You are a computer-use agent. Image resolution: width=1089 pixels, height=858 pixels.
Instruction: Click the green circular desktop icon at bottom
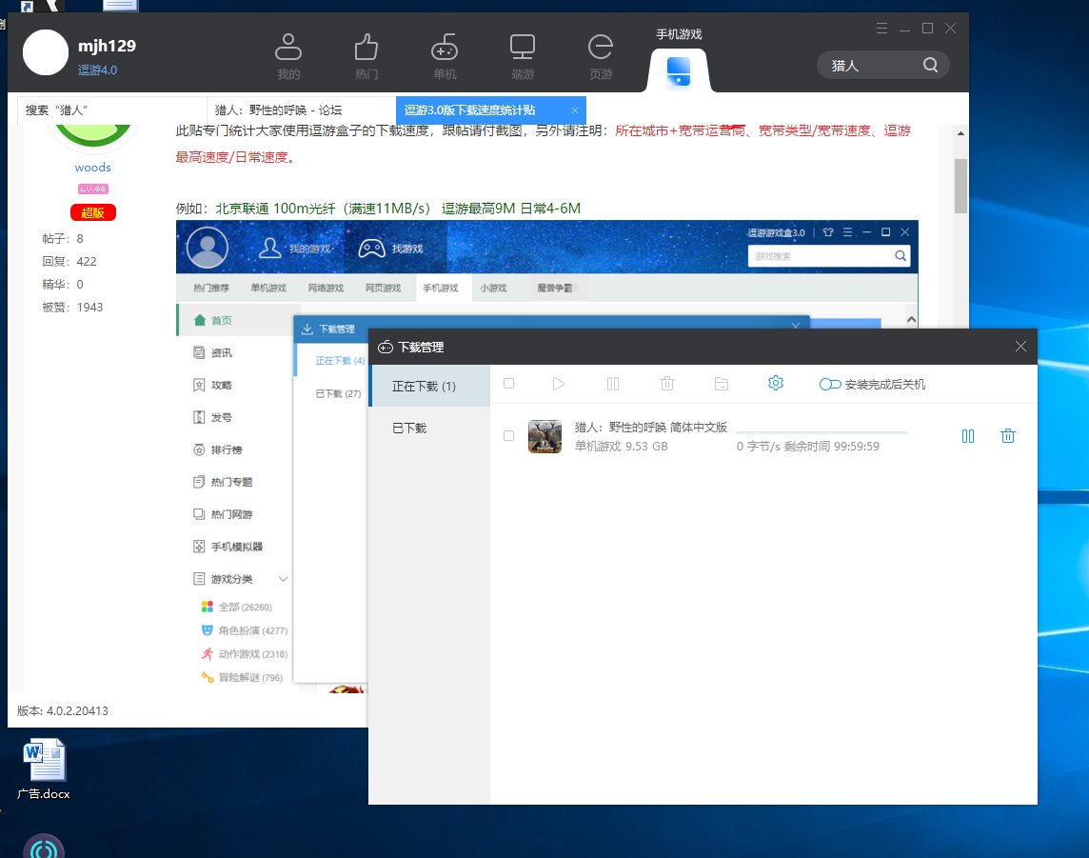point(44,847)
